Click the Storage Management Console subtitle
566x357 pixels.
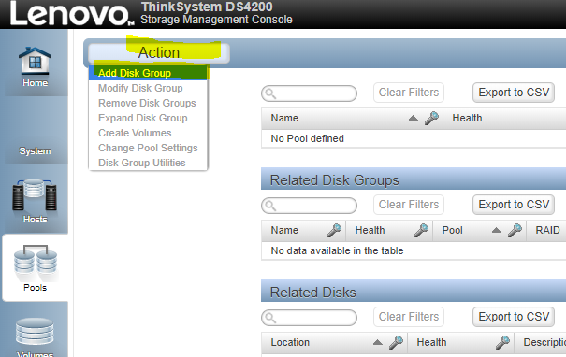coord(216,19)
